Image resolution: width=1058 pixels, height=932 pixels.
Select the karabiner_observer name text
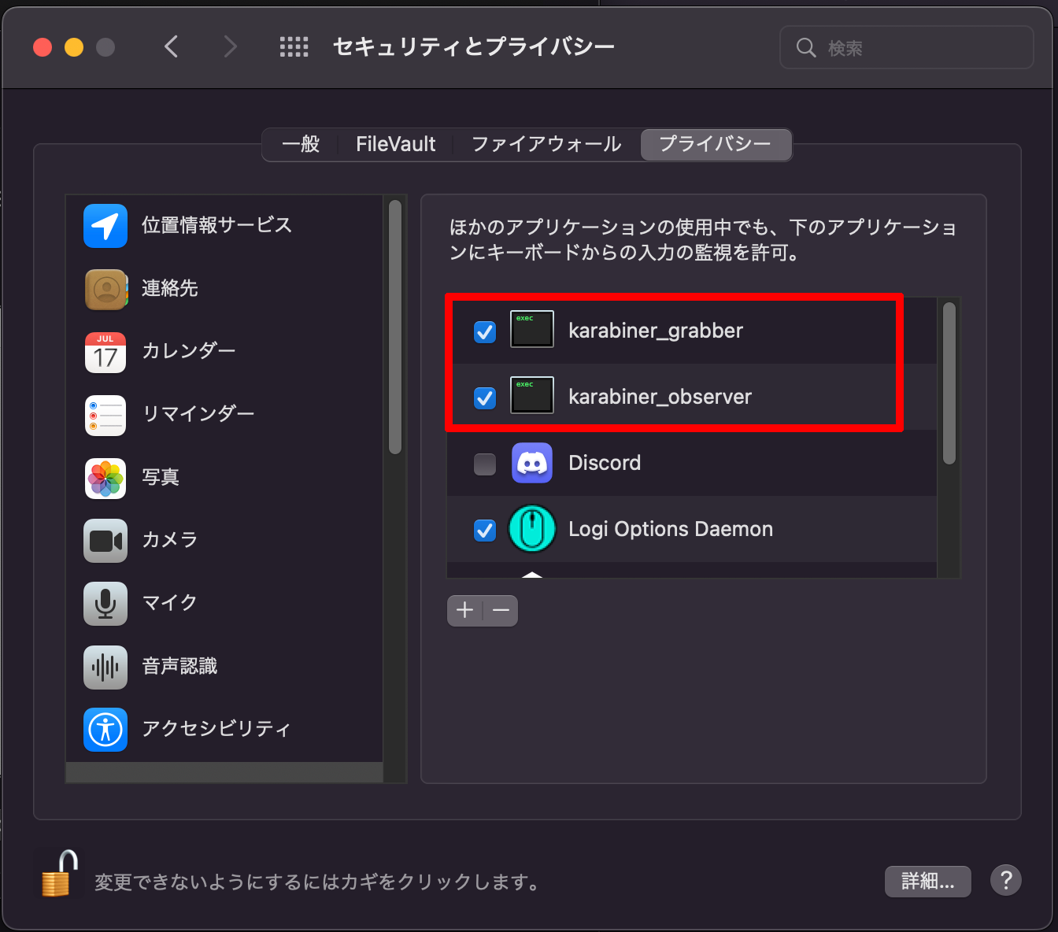[660, 397]
